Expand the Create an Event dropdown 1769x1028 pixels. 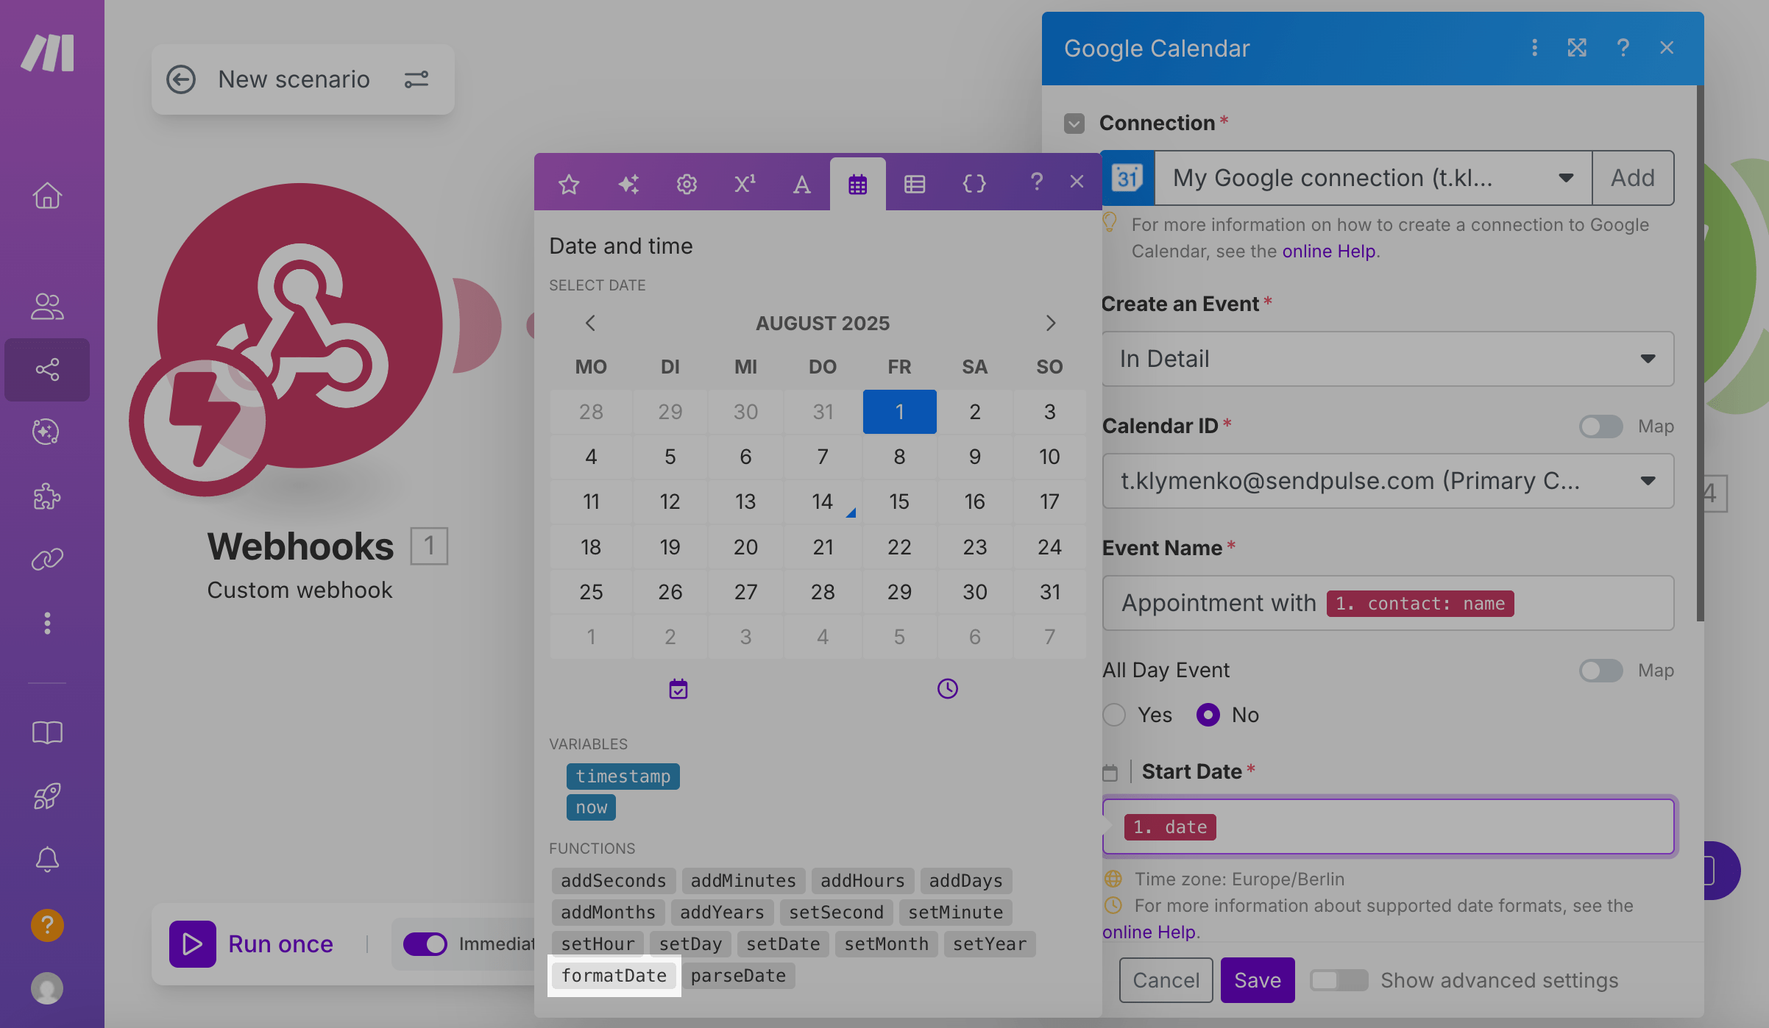pos(1387,359)
